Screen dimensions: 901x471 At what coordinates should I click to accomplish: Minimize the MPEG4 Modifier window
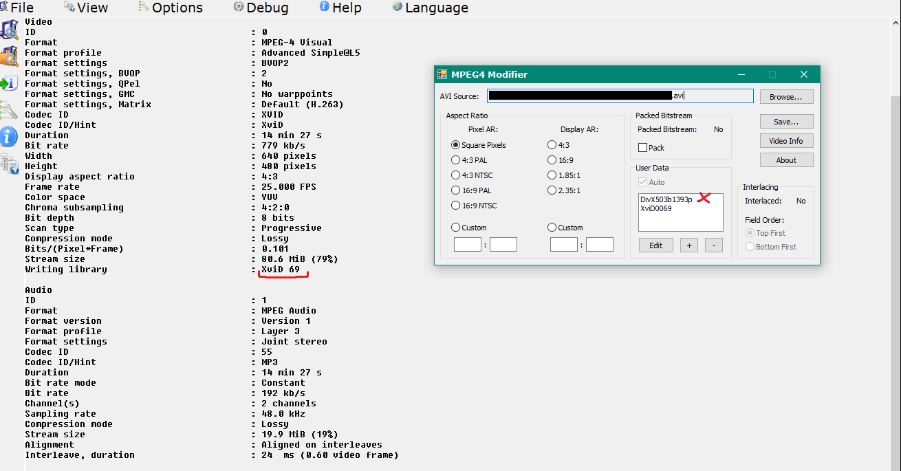pos(741,74)
